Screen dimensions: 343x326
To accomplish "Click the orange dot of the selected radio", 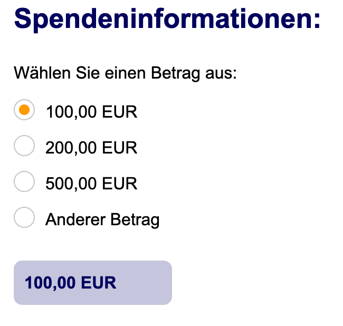I will pos(24,110).
